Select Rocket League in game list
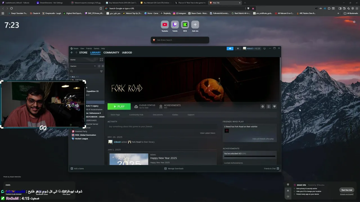Viewport: 360px width, 202px height. (x=81, y=139)
